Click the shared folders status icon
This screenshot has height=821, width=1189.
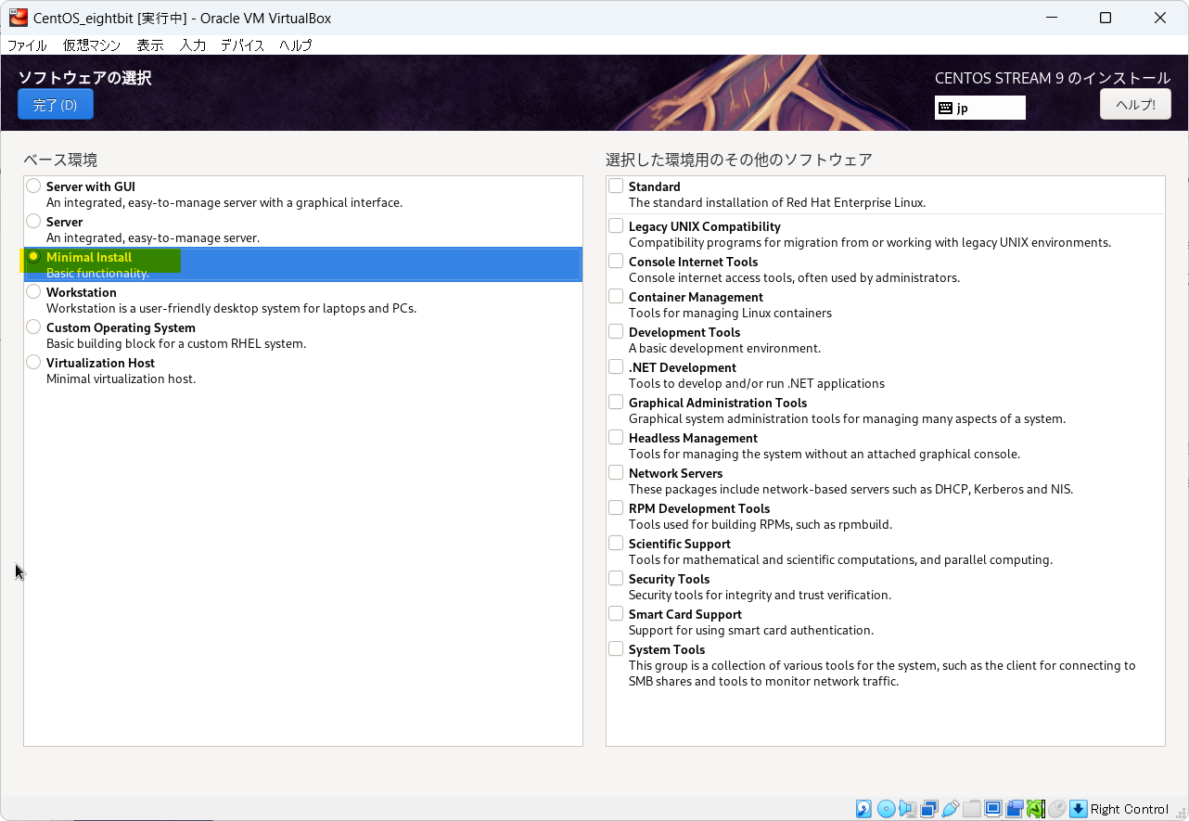971,809
